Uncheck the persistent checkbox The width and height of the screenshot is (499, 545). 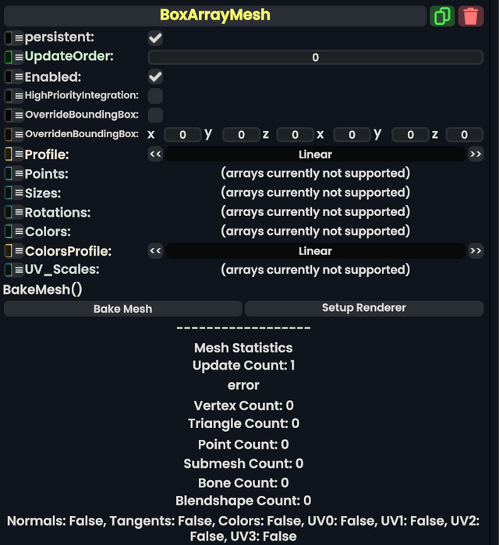pos(156,37)
